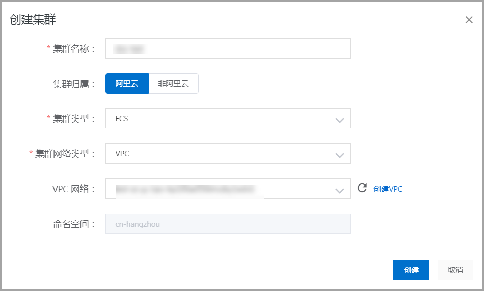Click the disabled 命名空间 cn-hangzhou field
This screenshot has height=291, width=484.
[x=228, y=224]
